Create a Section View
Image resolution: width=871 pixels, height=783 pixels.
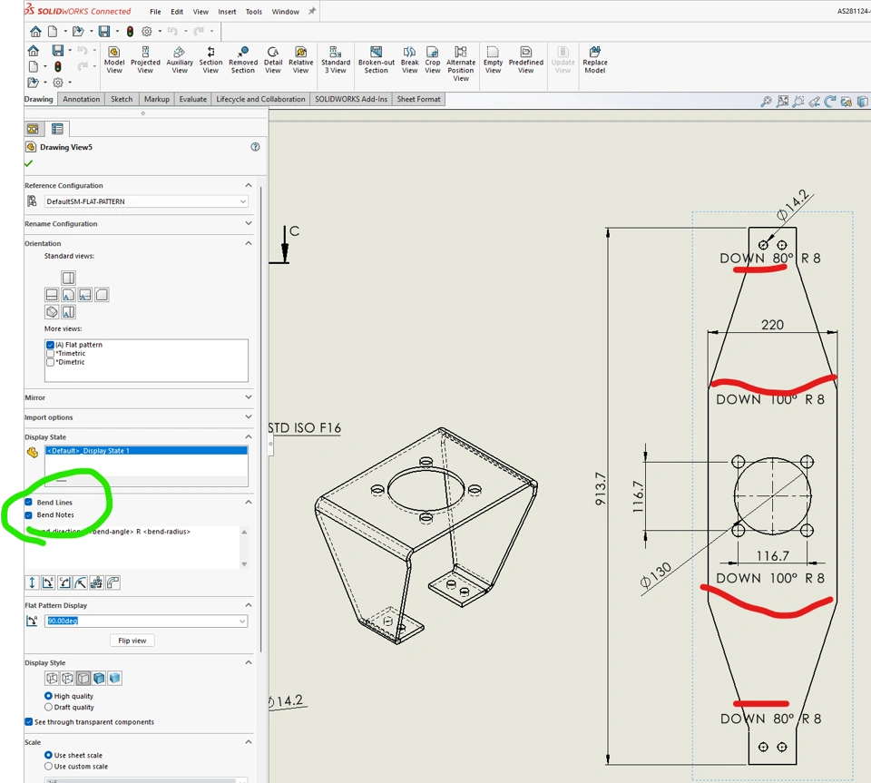pos(210,60)
